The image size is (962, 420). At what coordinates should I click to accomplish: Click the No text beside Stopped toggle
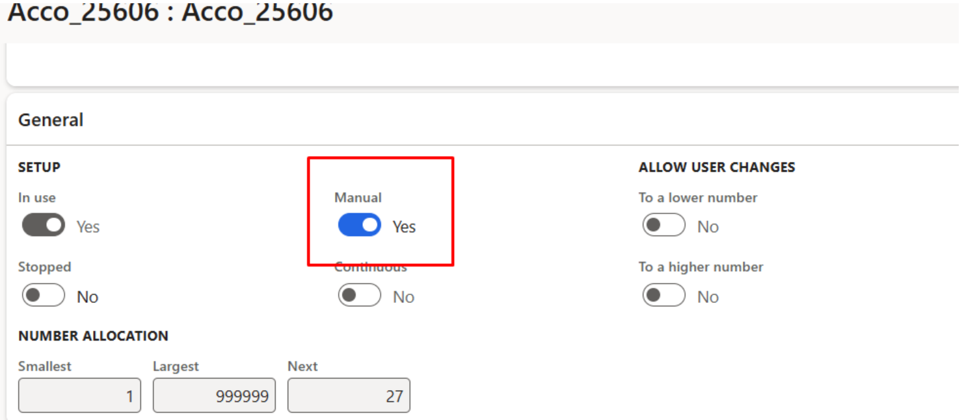tap(87, 296)
